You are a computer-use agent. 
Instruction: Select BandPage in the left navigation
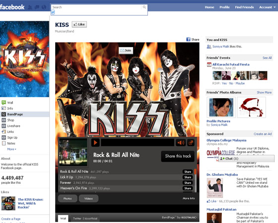(24, 114)
